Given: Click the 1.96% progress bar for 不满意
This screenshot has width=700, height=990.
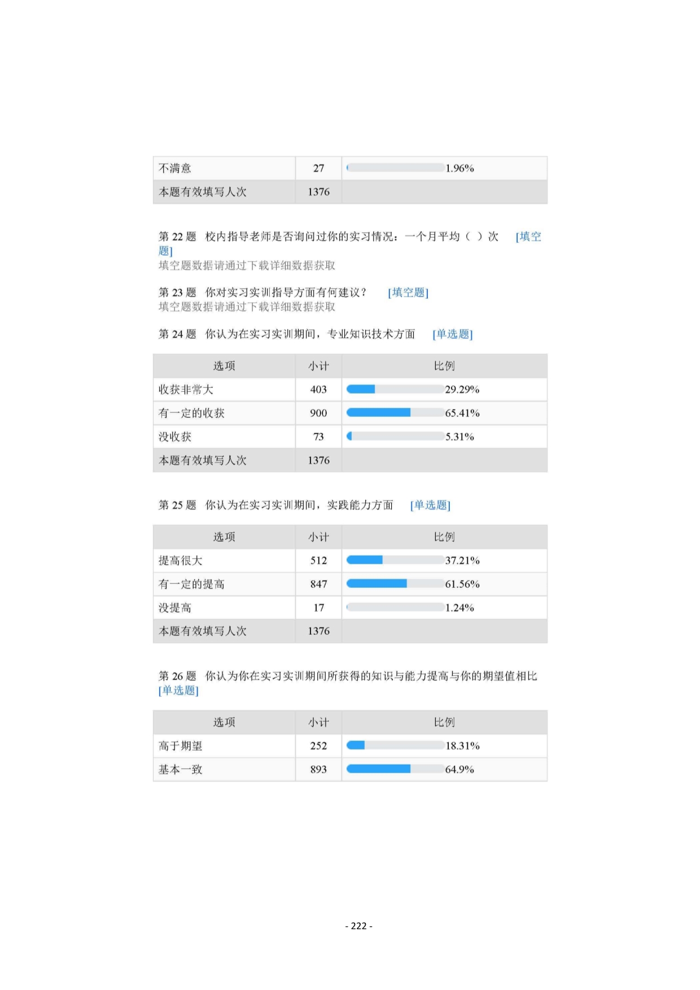Looking at the screenshot, I should (x=395, y=168).
